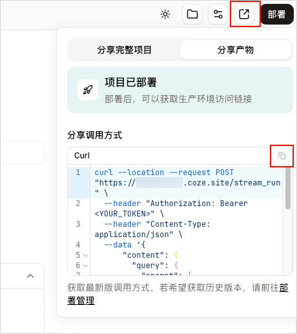This screenshot has width=297, height=334.
Task: Open the folder file browser icon
Action: coord(192,14)
